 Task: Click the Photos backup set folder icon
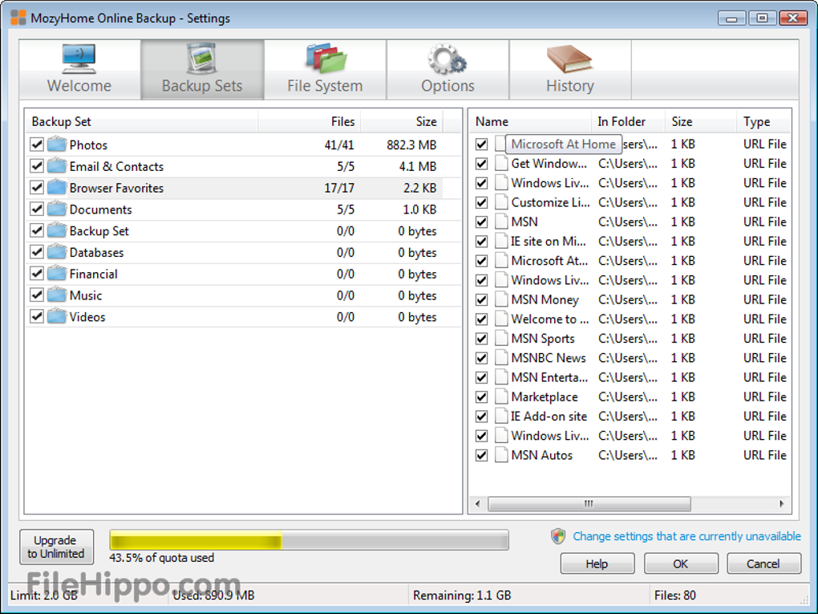(x=57, y=144)
